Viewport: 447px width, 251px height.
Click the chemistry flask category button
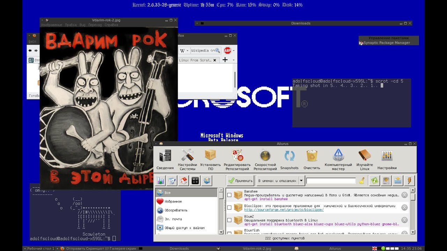(x=160, y=181)
